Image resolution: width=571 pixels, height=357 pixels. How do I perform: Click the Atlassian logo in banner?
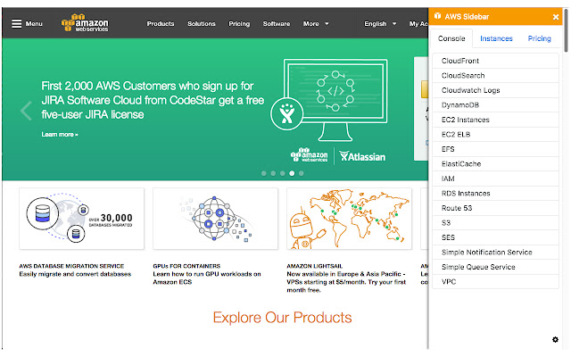[x=362, y=156]
